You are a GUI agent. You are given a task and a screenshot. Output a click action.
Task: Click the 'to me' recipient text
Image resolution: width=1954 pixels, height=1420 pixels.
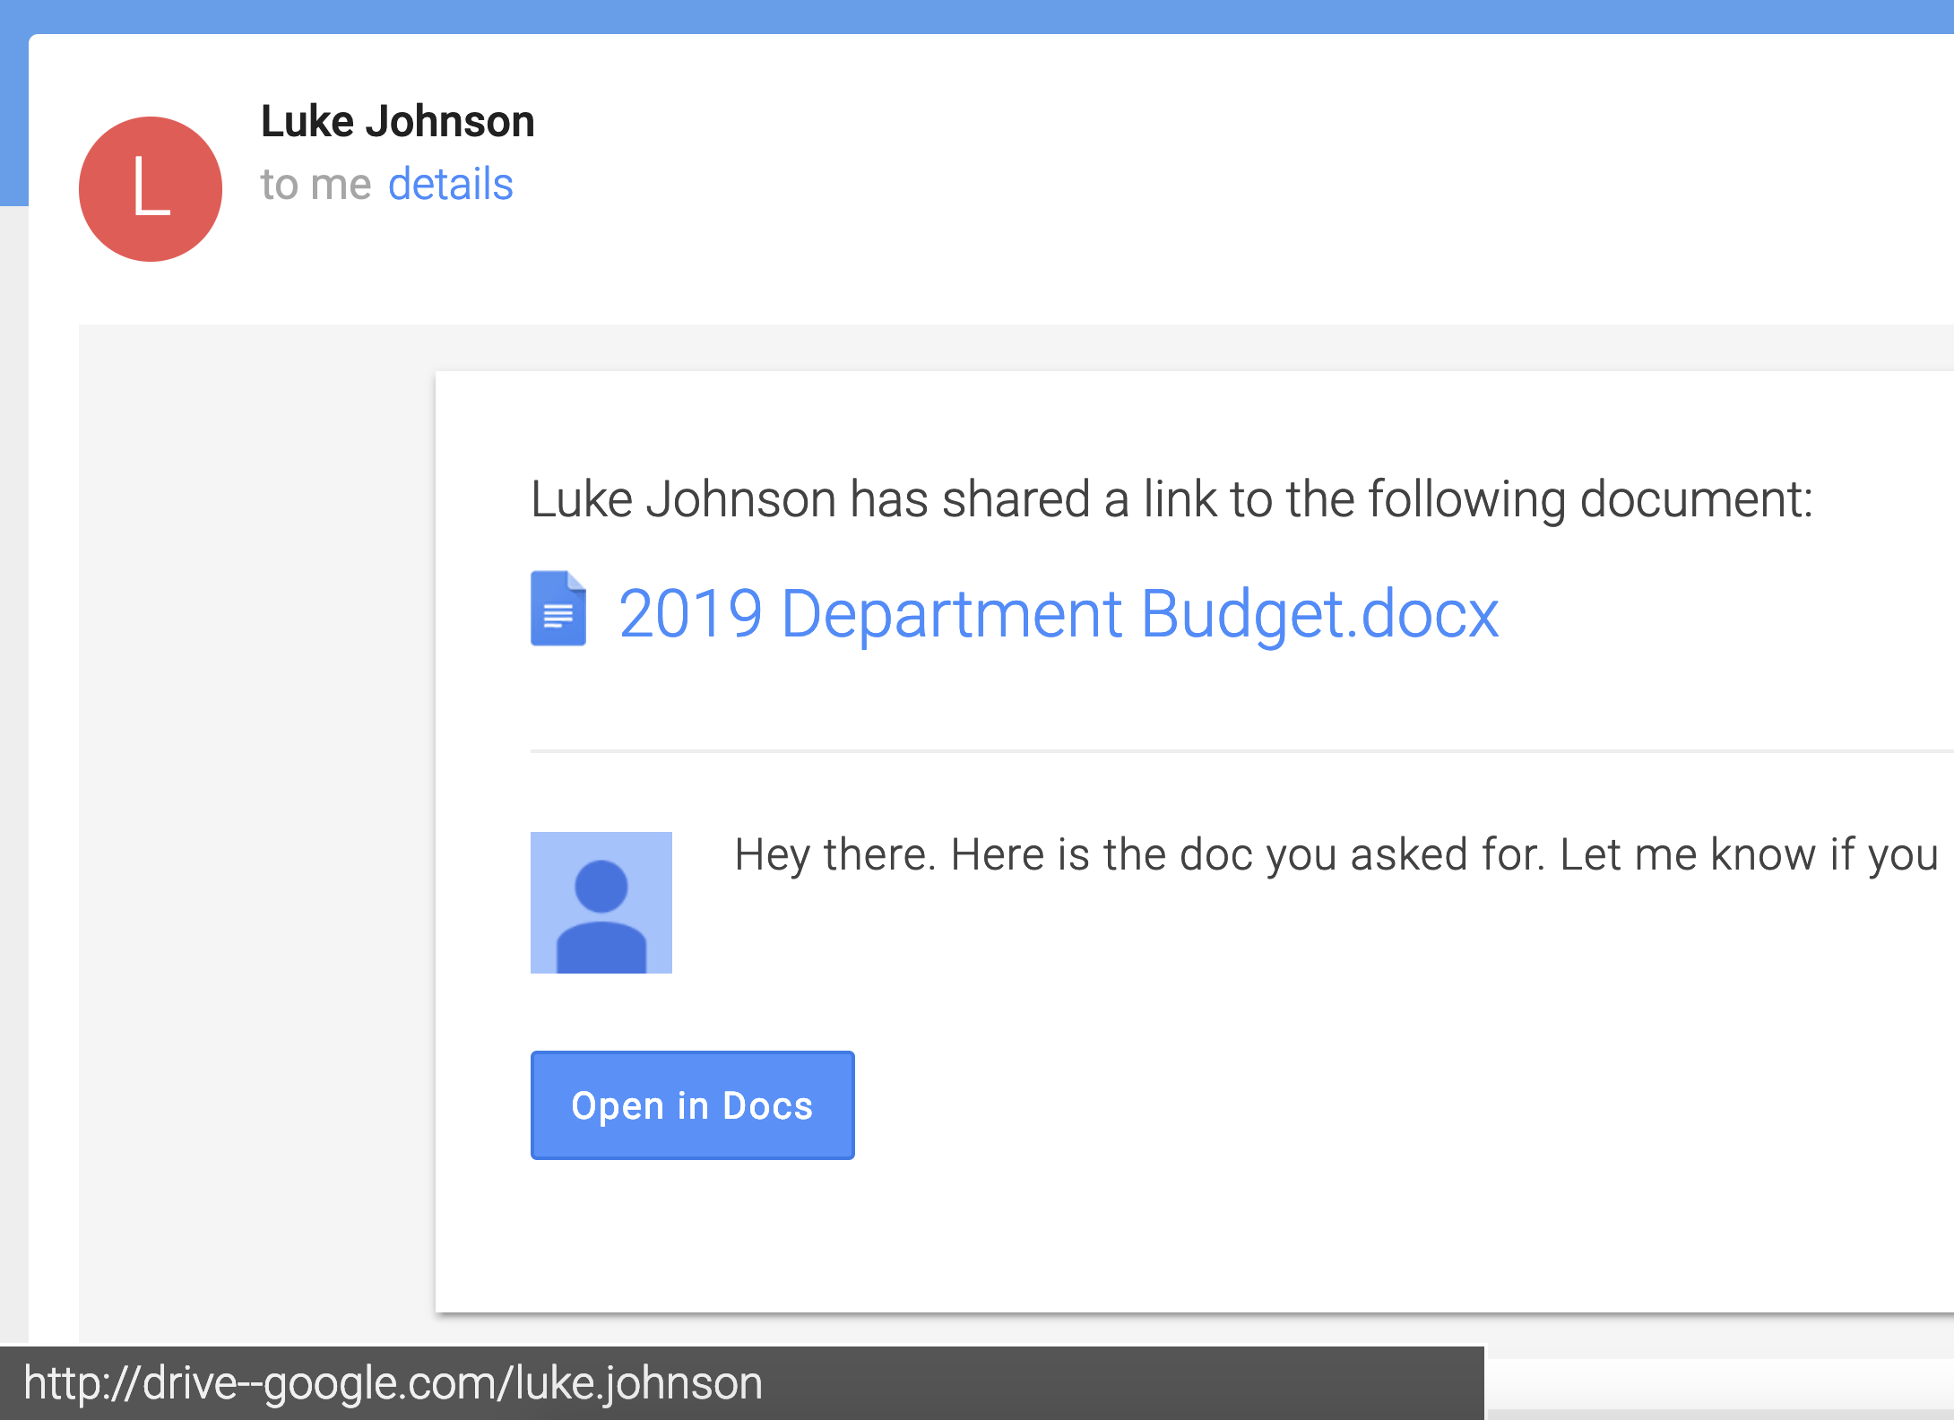316,185
